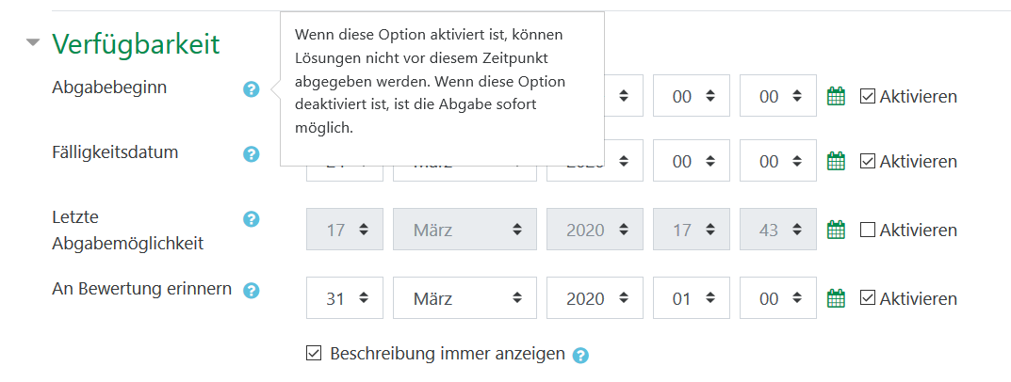Open calendar picker for An Bewertung erinnern
Viewport: 1011px width, 382px height.
tap(836, 298)
